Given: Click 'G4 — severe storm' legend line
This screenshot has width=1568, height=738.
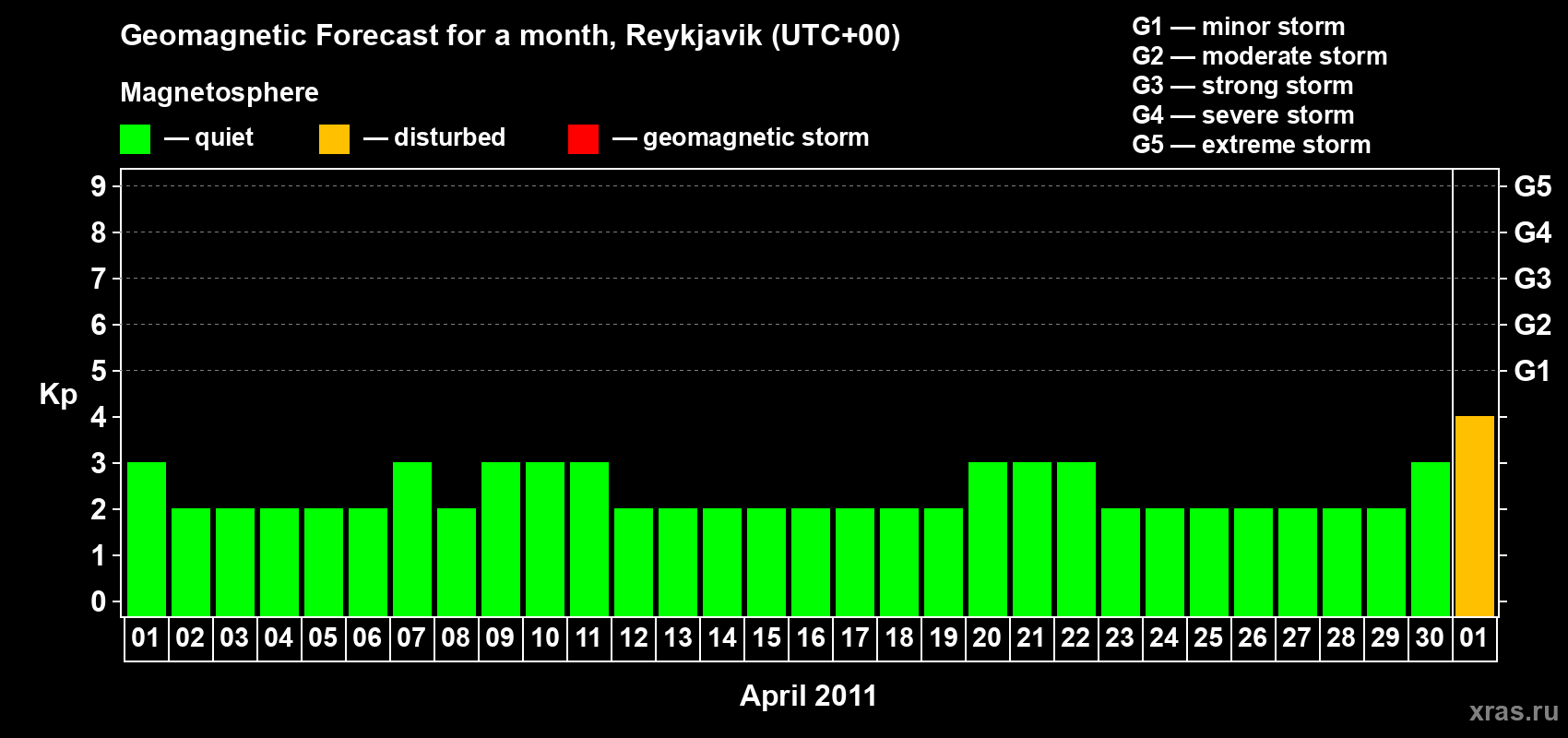Looking at the screenshot, I should pos(1243,115).
